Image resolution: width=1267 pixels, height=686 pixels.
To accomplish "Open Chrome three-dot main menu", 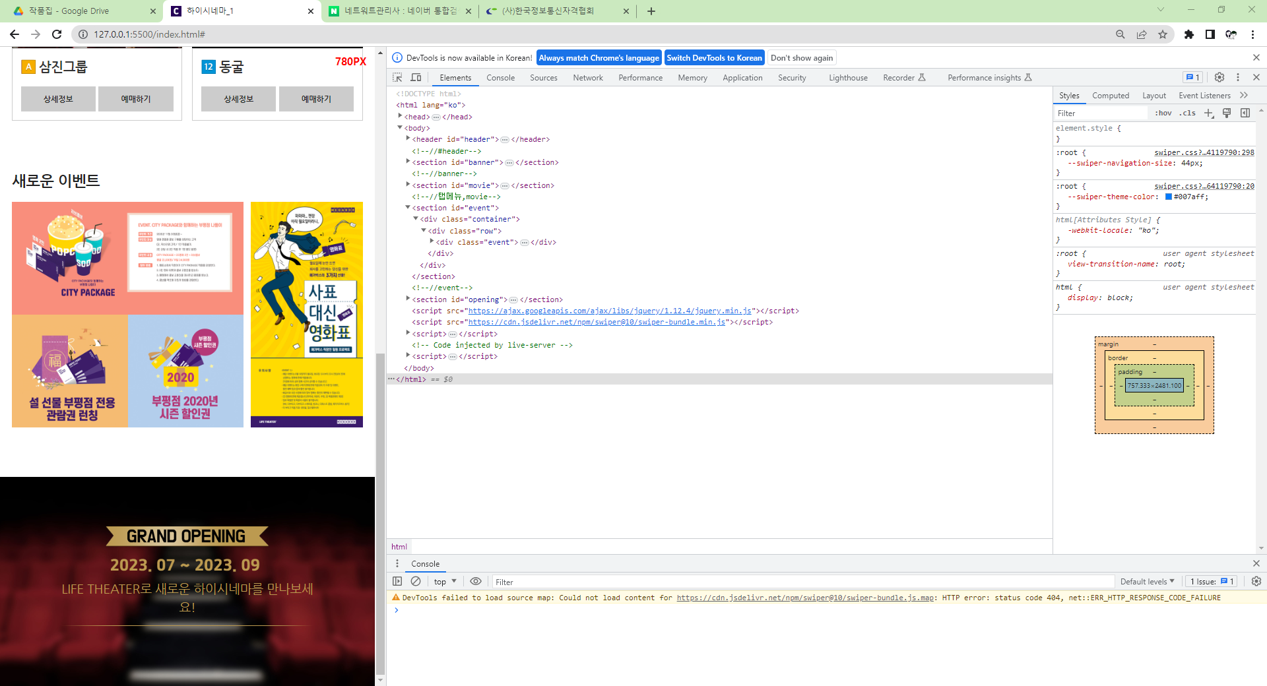I will 1252,34.
